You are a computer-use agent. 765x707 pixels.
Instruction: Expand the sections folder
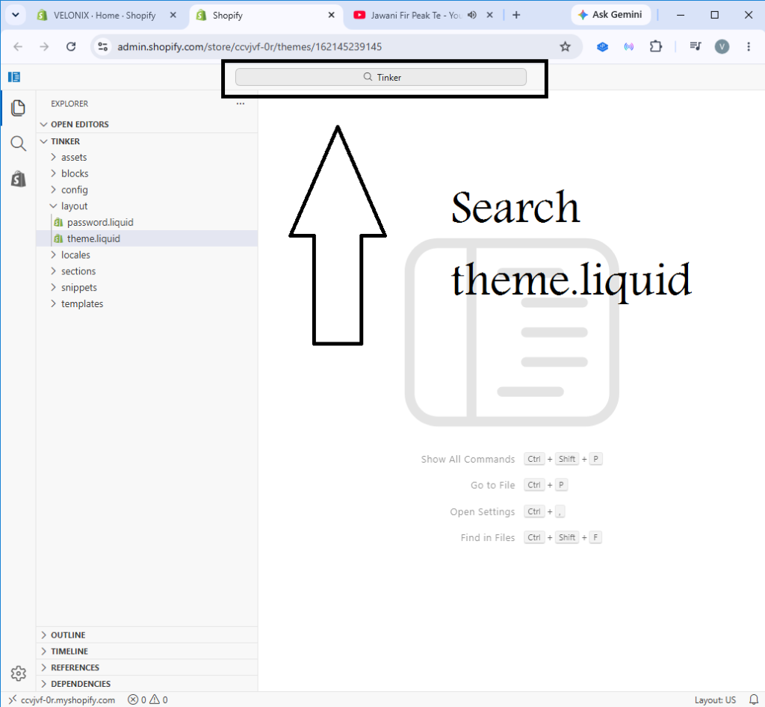[x=147, y=271]
